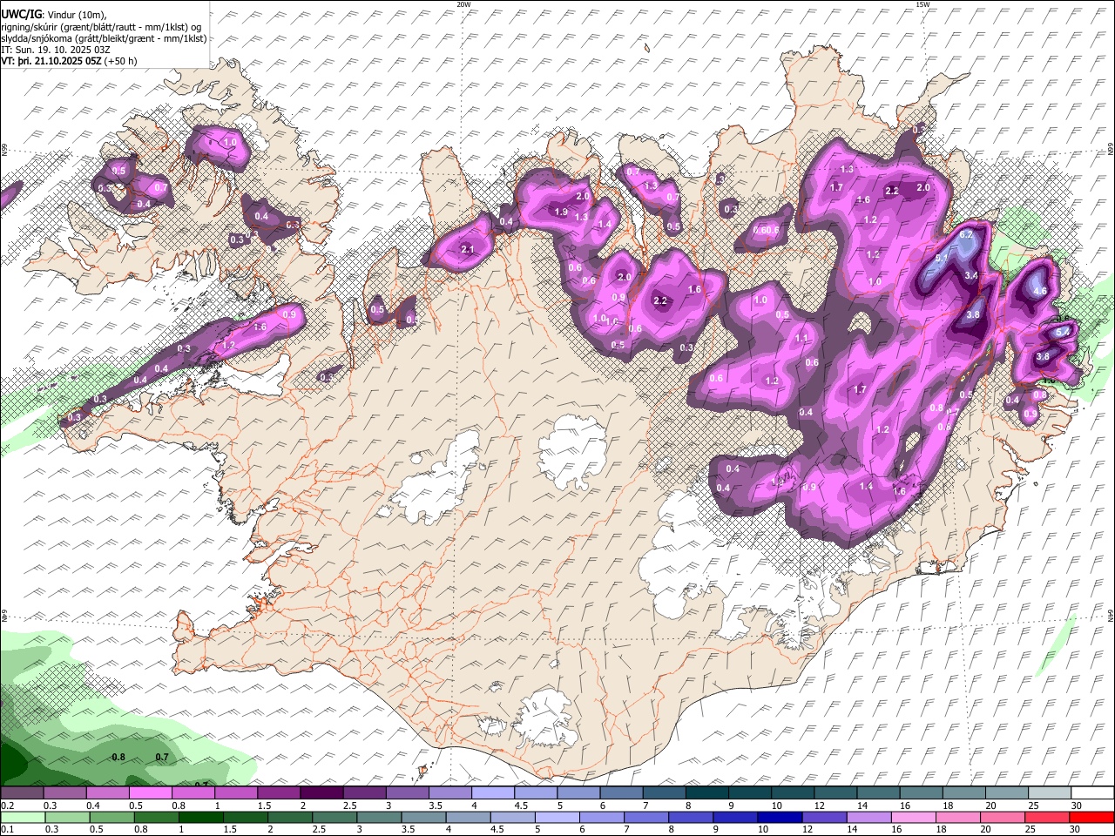This screenshot has width=1115, height=836.
Task: Click the 2.1 snowfall value
Action: (467, 250)
